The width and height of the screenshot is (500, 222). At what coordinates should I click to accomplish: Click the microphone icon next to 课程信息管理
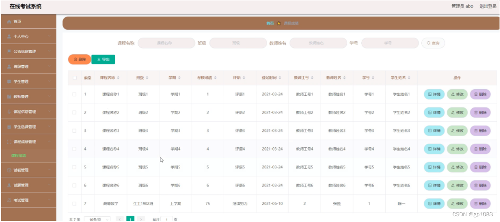coord(9,112)
